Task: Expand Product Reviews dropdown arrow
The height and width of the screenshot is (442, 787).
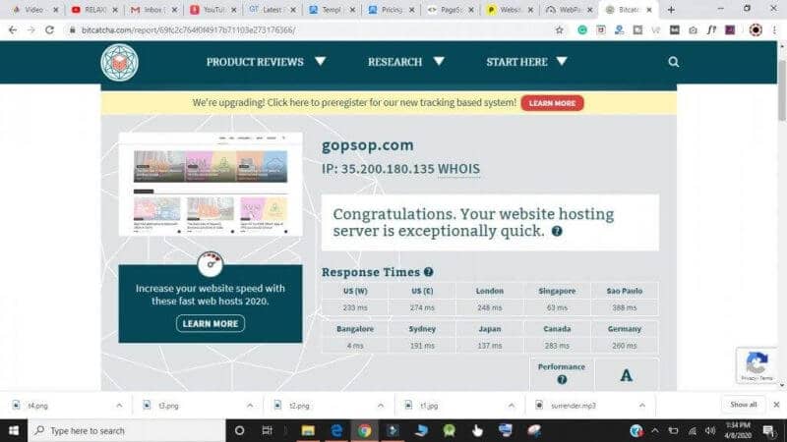Action: [321, 61]
